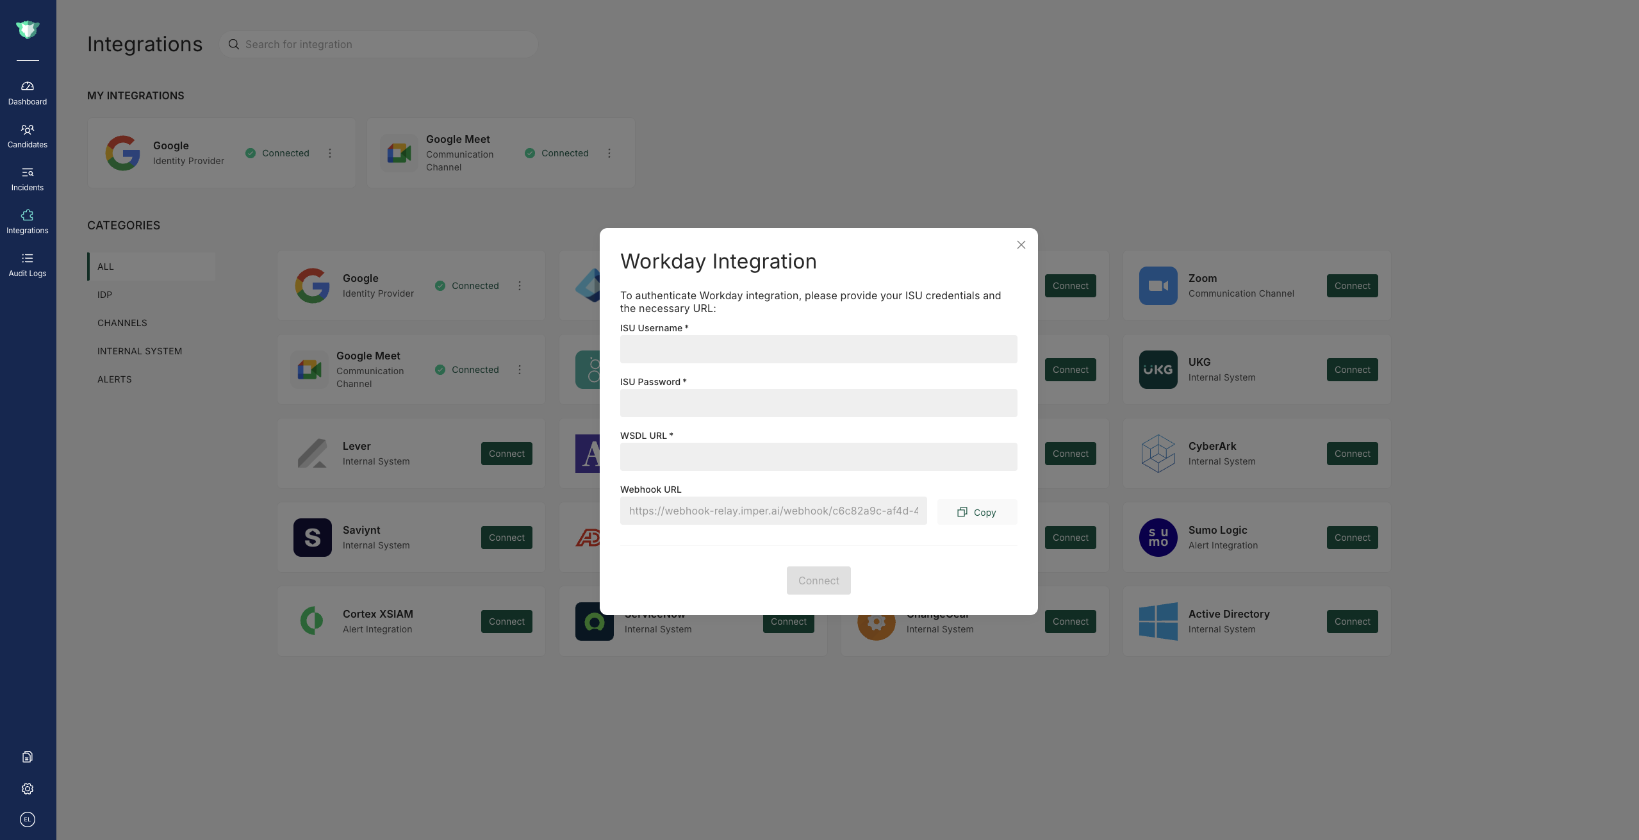The width and height of the screenshot is (1639, 840).
Task: Click the search magnifier icon
Action: coord(234,44)
